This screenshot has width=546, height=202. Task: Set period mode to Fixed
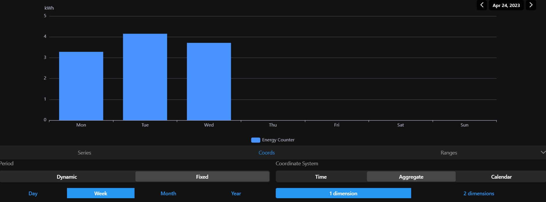click(202, 177)
